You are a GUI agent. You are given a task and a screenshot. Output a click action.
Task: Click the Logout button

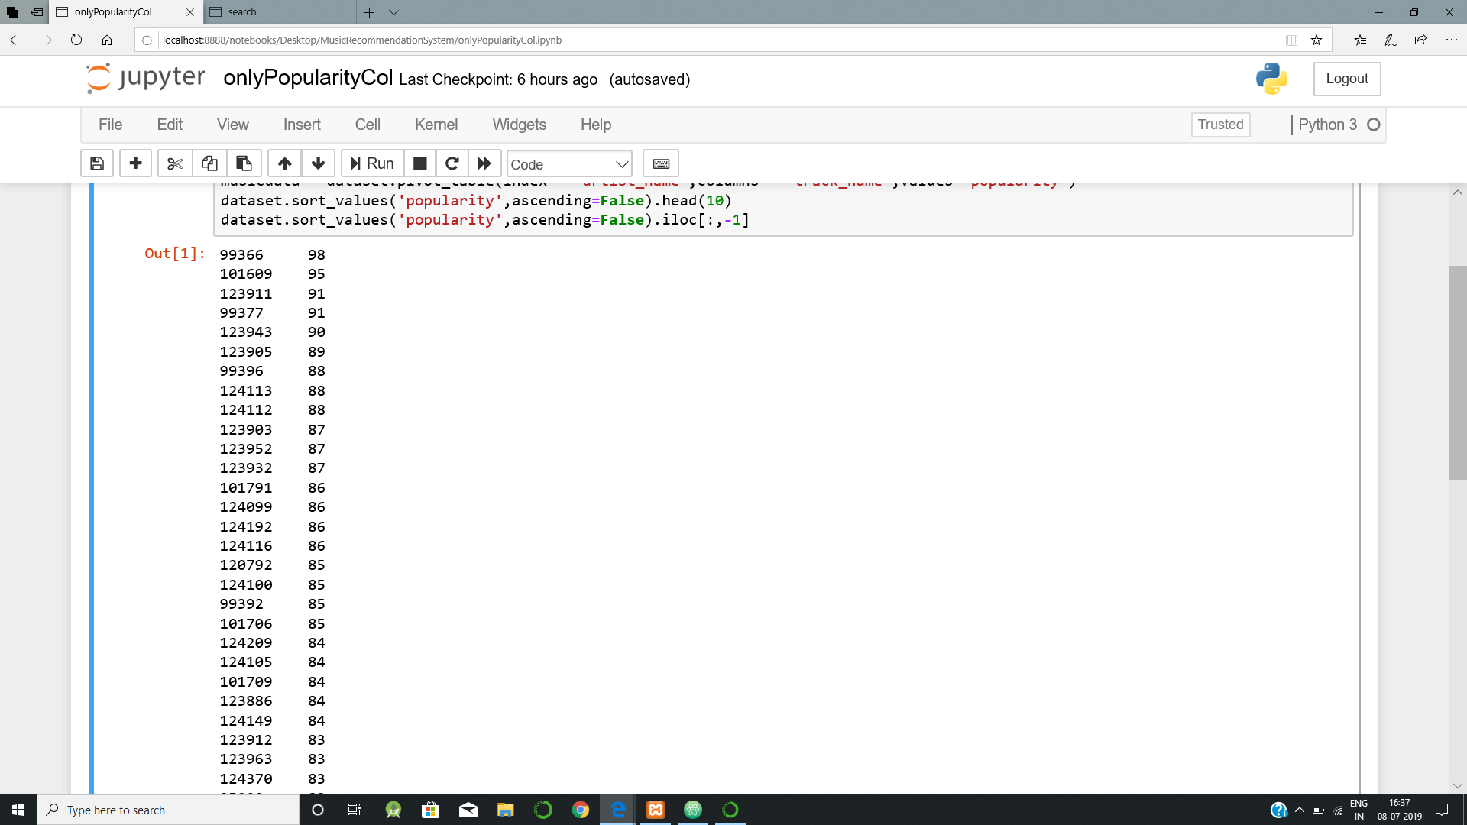point(1347,79)
